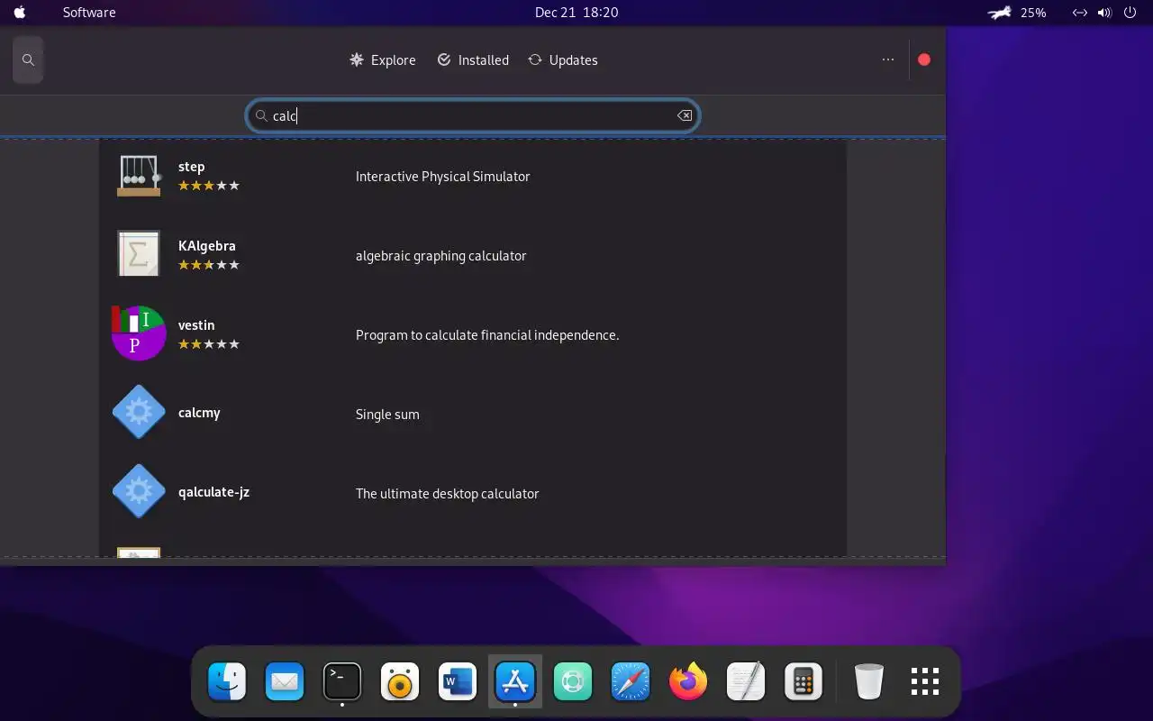Open the vestin app icon
Screen dimensions: 1153x721
coord(139,333)
